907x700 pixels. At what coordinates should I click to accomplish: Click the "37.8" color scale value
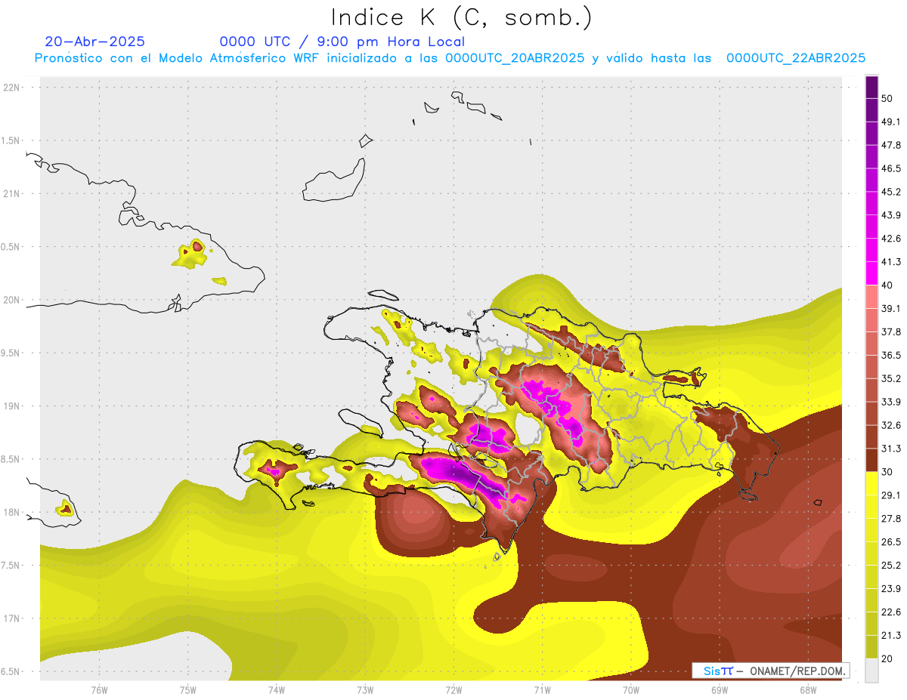891,331
